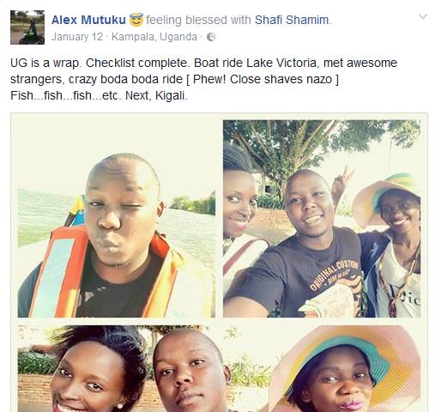This screenshot has width=435, height=412.
Task: Click the peace sign hand in group photo
Action: click(343, 182)
